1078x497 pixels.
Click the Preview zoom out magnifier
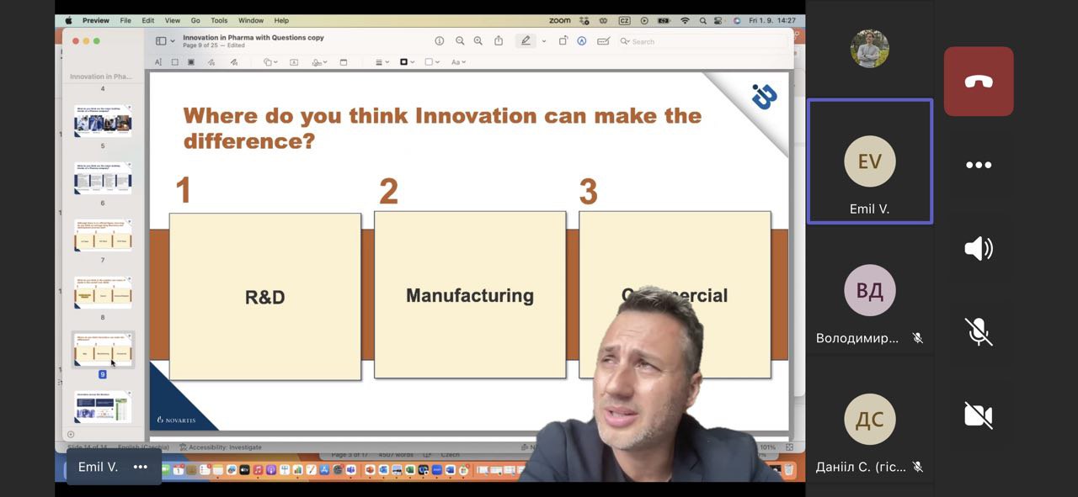click(460, 41)
